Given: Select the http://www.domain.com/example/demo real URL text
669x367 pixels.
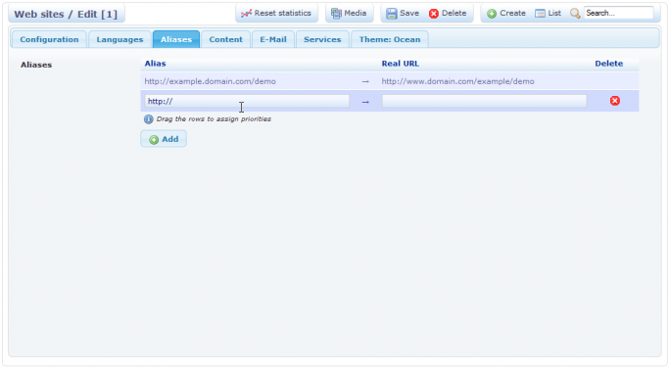Looking at the screenshot, I should (457, 81).
